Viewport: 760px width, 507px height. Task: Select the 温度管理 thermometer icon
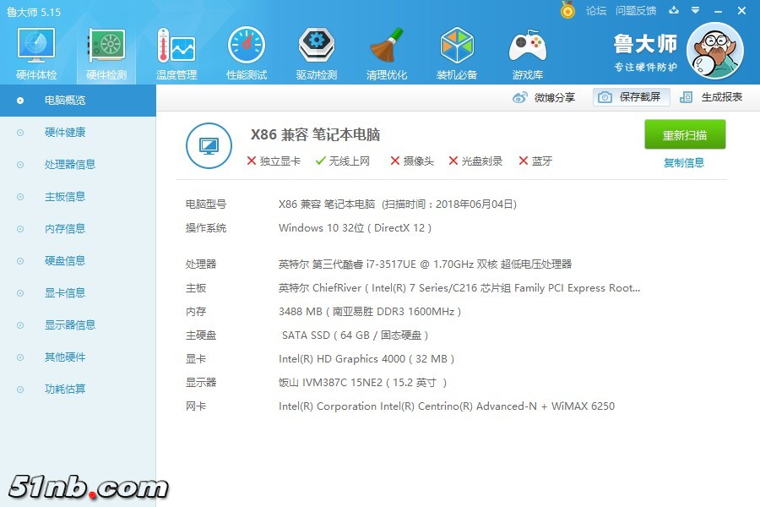click(176, 46)
